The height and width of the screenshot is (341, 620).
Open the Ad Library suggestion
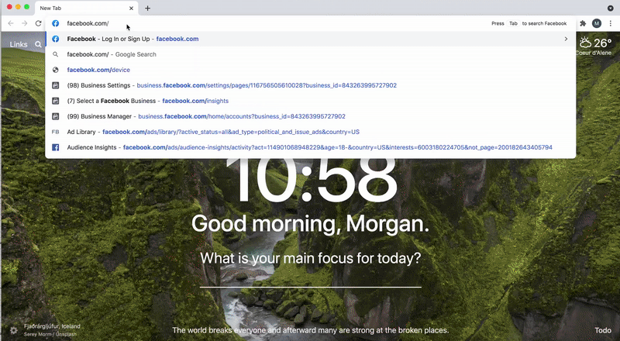[x=213, y=132]
